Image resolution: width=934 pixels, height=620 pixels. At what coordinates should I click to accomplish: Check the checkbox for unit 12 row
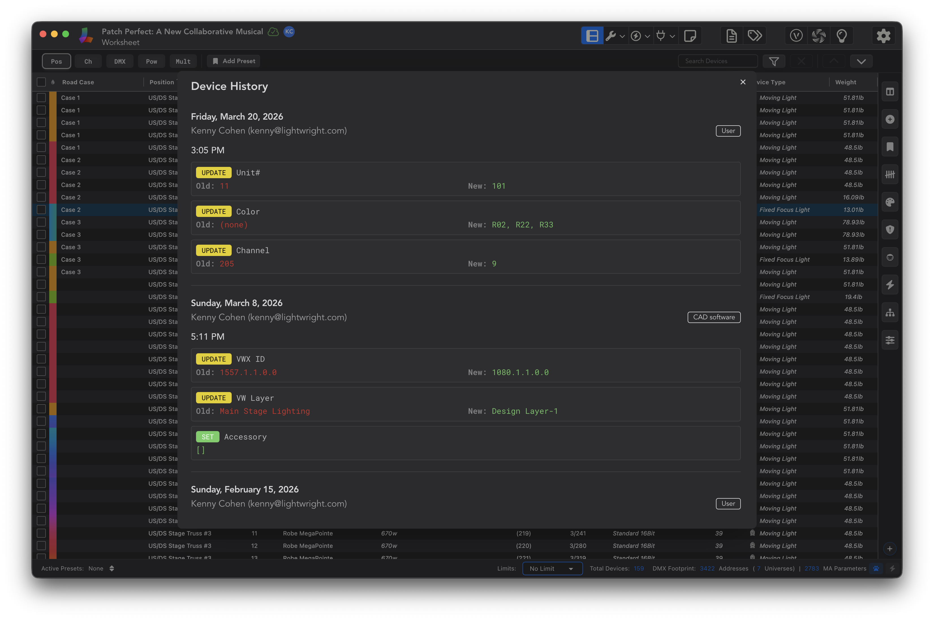41,546
